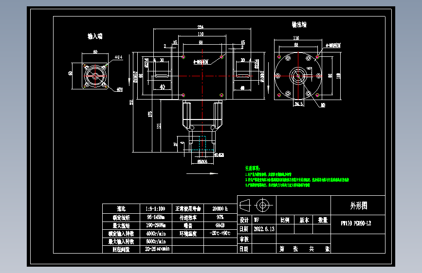
Task: Select the 190-290Nm torque value
Action: pos(156,225)
